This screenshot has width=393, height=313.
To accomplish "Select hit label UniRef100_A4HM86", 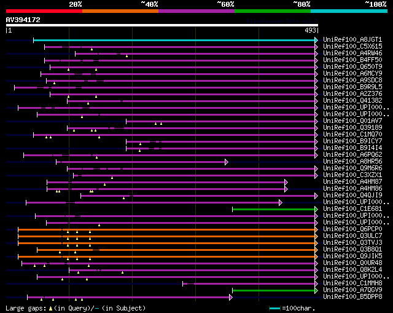I will pyautogui.click(x=352, y=189).
